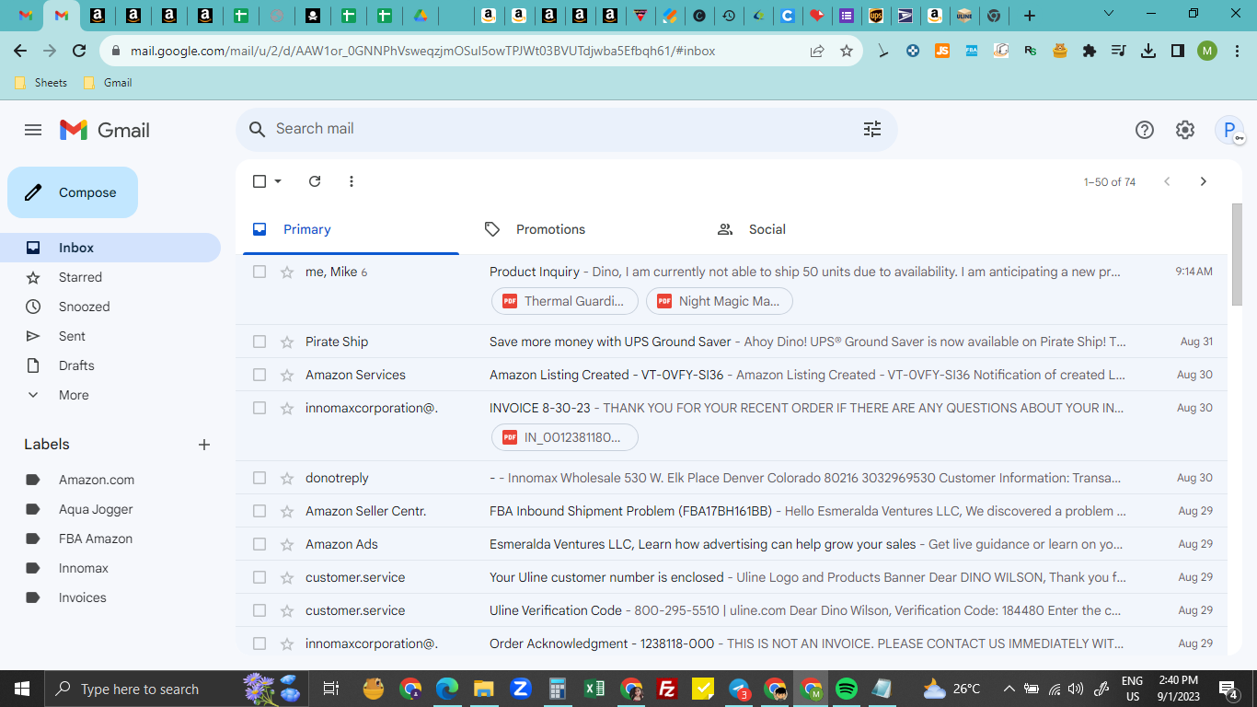Image resolution: width=1257 pixels, height=707 pixels.
Task: Open the select dropdown arrow beside checkbox
Action: 278,181
